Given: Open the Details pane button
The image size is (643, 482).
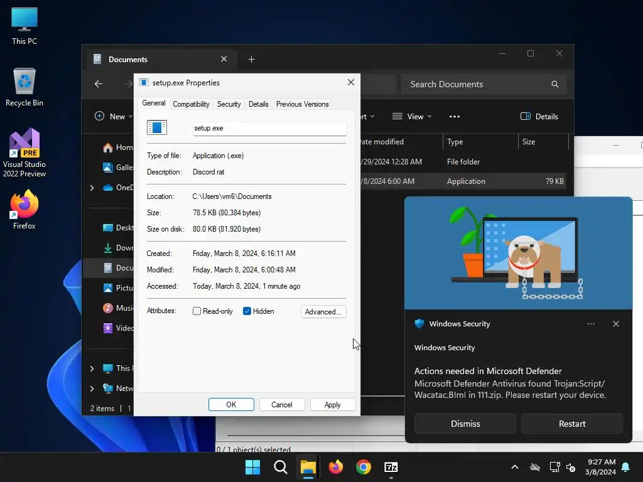Looking at the screenshot, I should [x=539, y=116].
